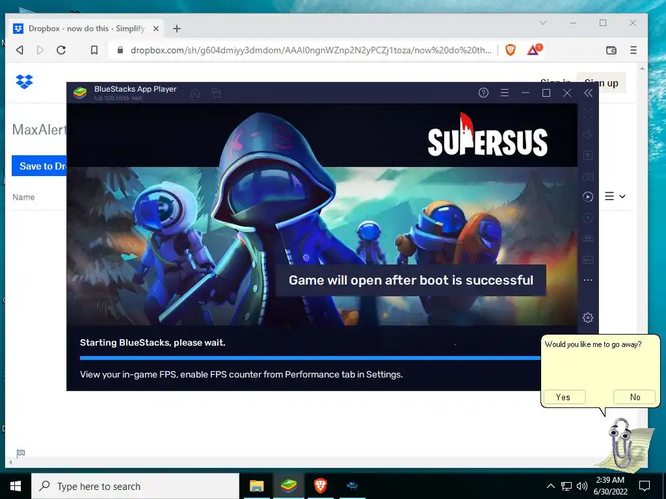
Task: Click 'Game will open after boot is successful' banner
Action: 411,280
